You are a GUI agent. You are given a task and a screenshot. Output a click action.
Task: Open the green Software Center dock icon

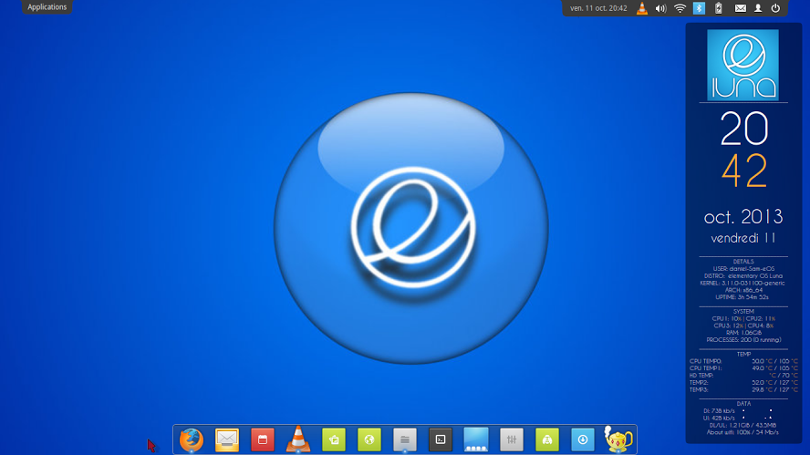547,440
